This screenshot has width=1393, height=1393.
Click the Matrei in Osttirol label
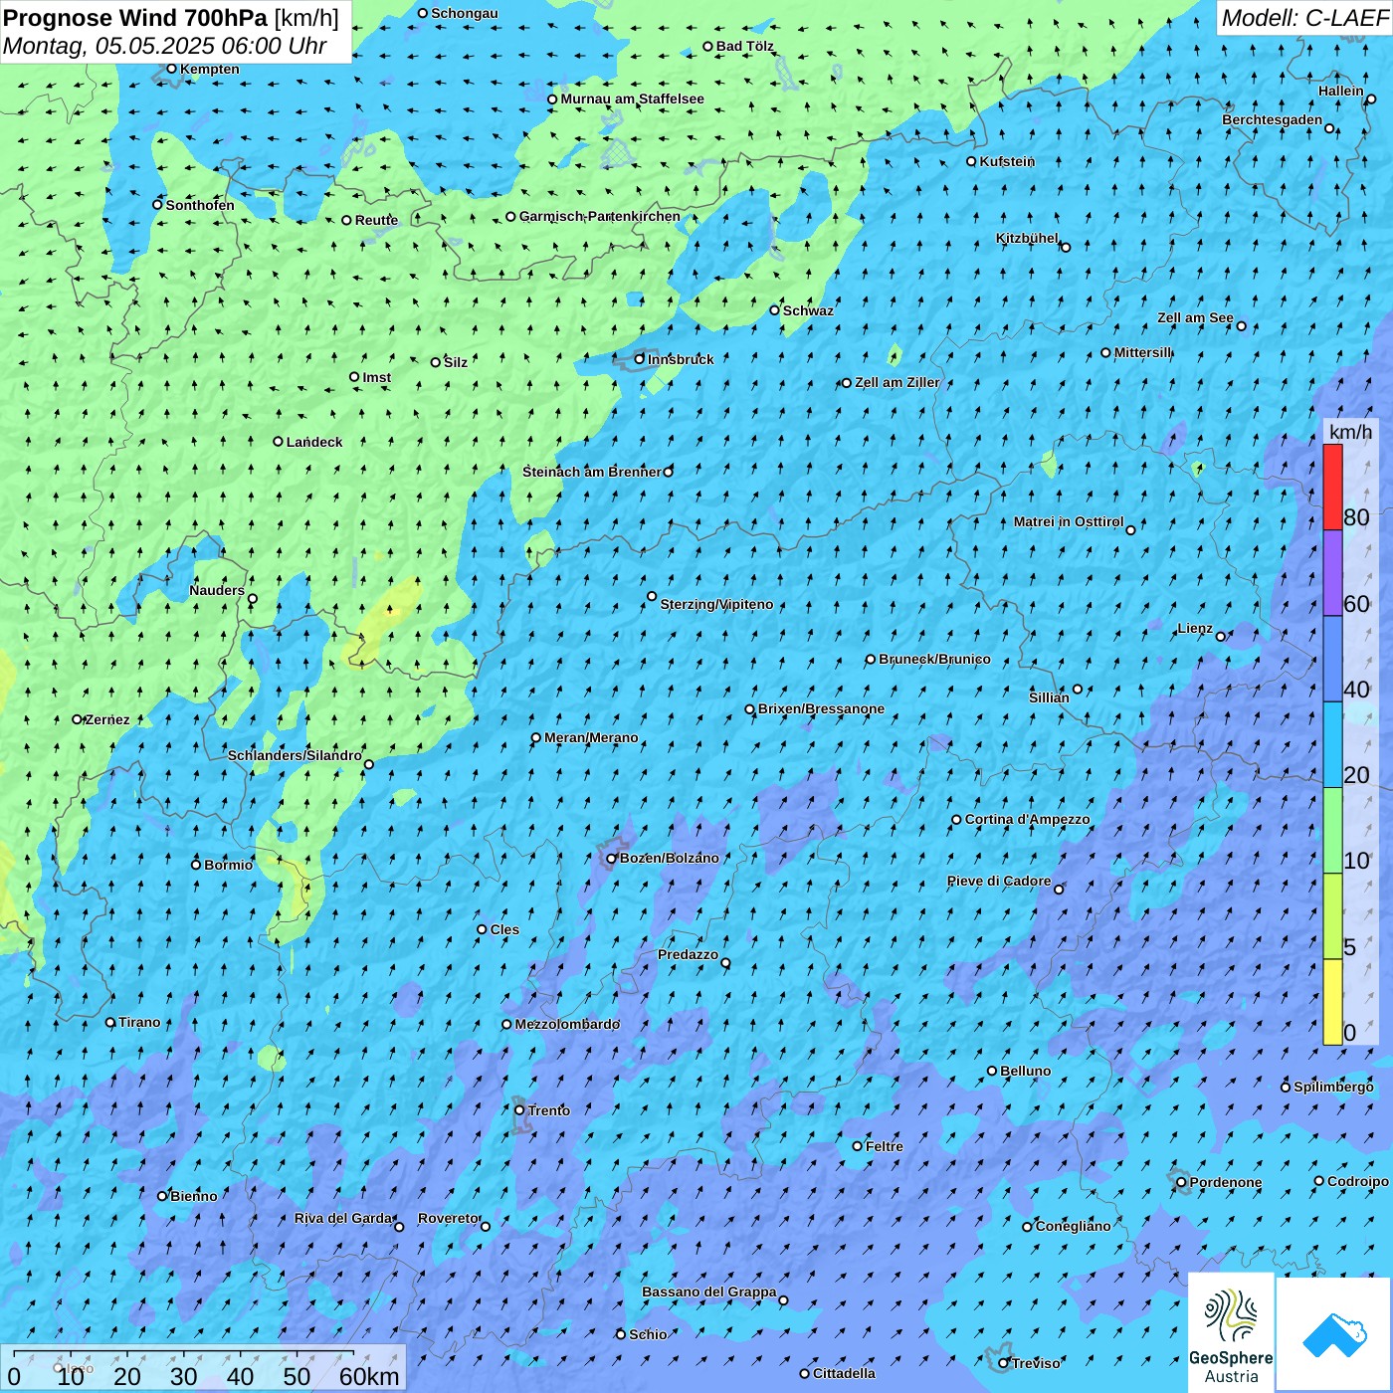(x=1069, y=521)
